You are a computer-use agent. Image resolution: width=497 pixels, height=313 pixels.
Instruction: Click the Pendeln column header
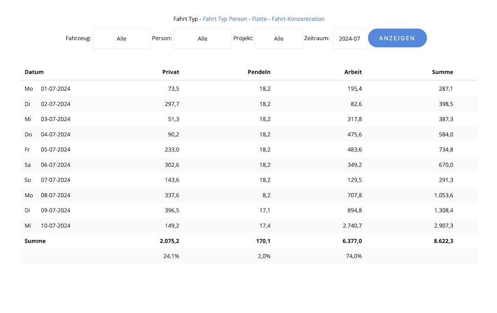[259, 72]
